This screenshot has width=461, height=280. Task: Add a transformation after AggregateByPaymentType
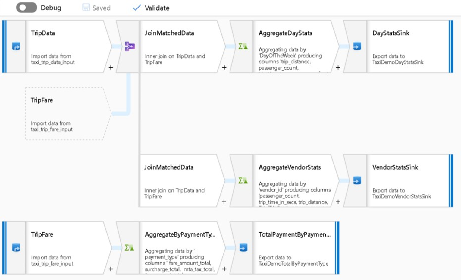pyautogui.click(x=224, y=269)
